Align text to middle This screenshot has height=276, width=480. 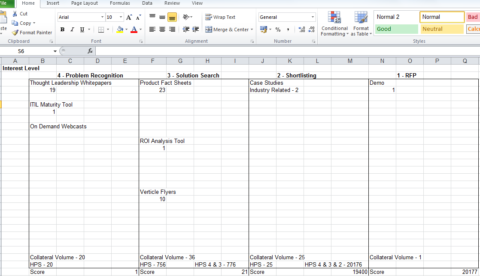162,17
